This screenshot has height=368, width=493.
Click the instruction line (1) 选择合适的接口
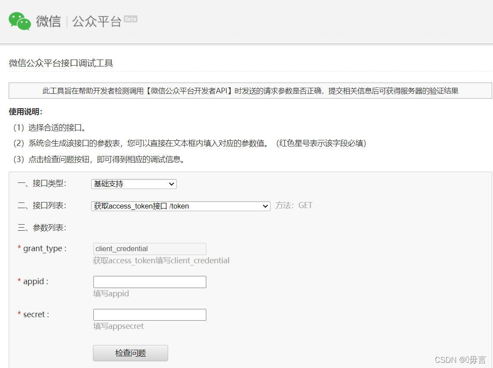(x=50, y=128)
